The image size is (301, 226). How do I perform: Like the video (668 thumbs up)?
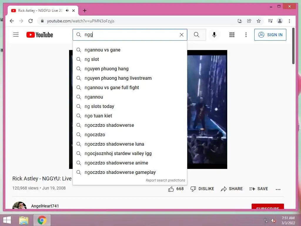click(176, 189)
